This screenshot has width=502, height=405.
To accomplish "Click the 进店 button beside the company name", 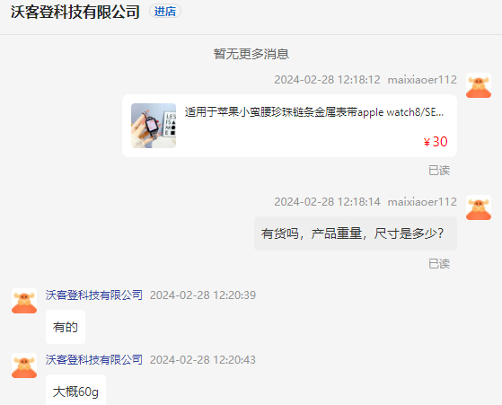I will click(165, 11).
